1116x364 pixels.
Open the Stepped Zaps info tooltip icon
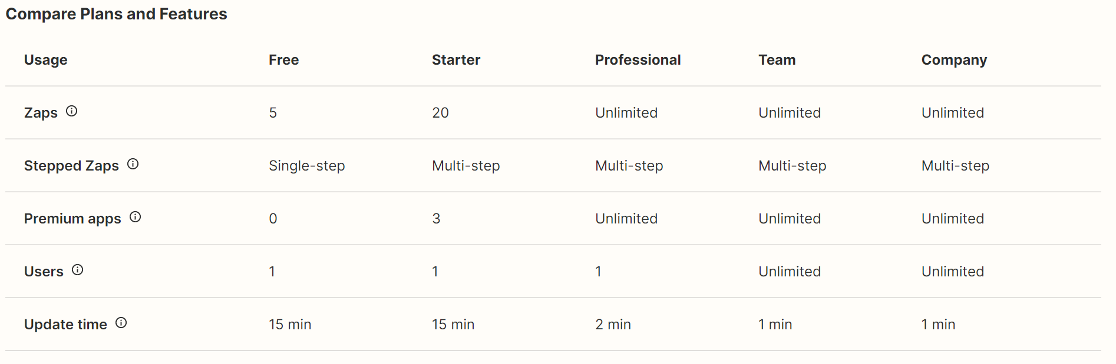133,164
